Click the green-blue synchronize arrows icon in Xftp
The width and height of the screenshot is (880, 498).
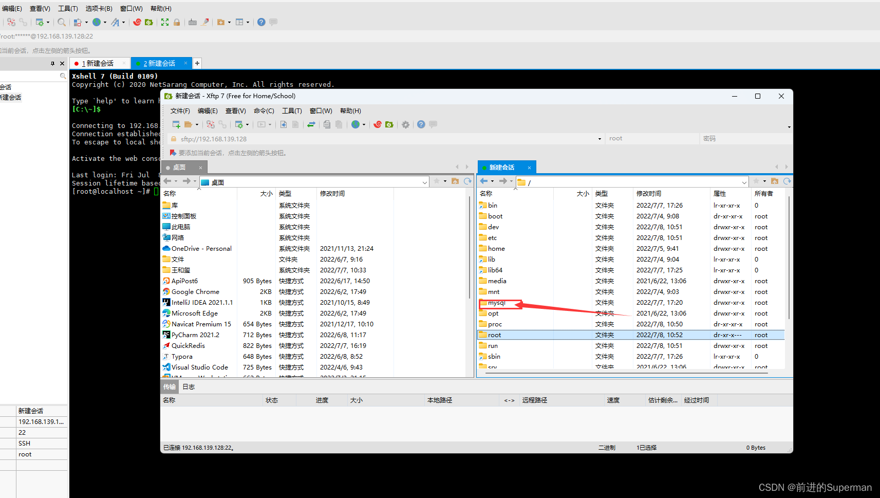(x=311, y=124)
